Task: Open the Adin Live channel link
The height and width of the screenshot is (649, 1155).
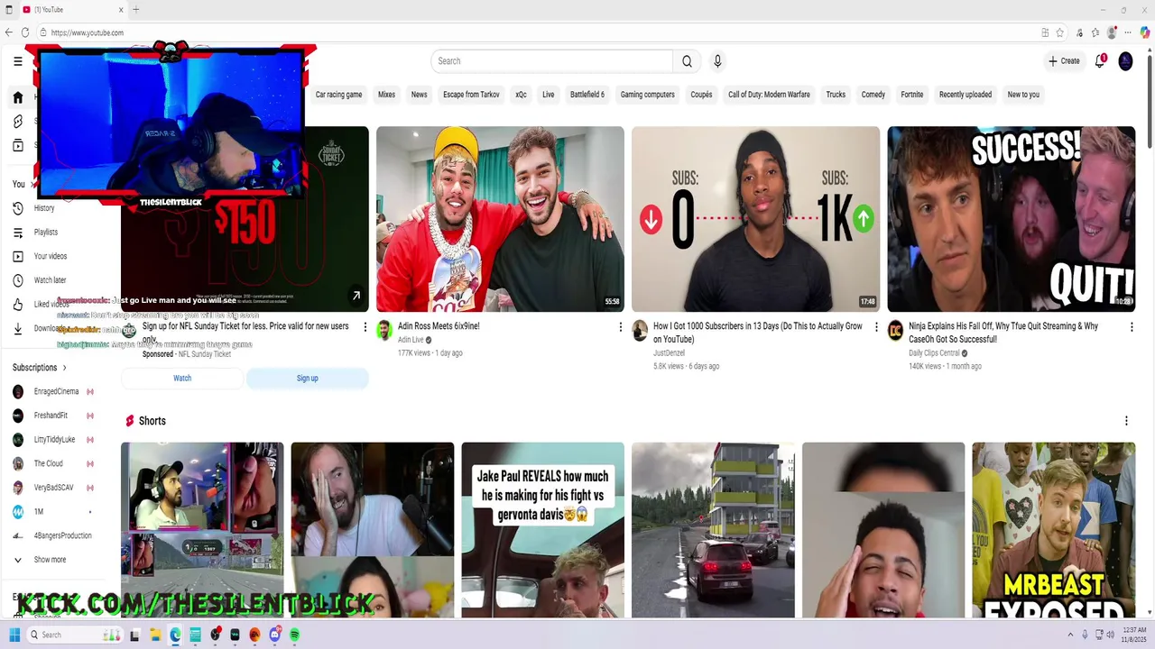Action: (x=411, y=340)
